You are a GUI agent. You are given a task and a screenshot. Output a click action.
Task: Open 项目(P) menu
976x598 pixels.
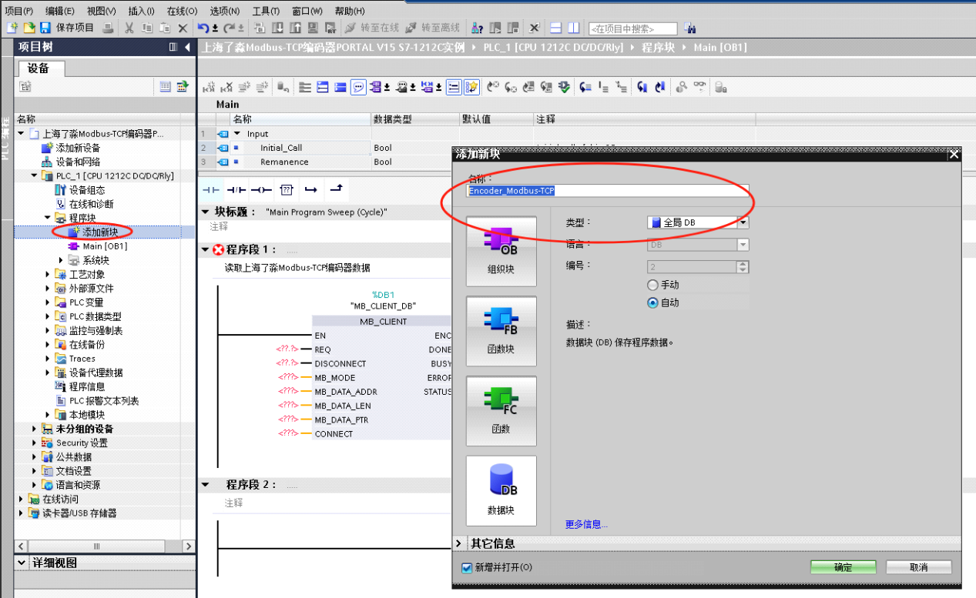click(19, 11)
